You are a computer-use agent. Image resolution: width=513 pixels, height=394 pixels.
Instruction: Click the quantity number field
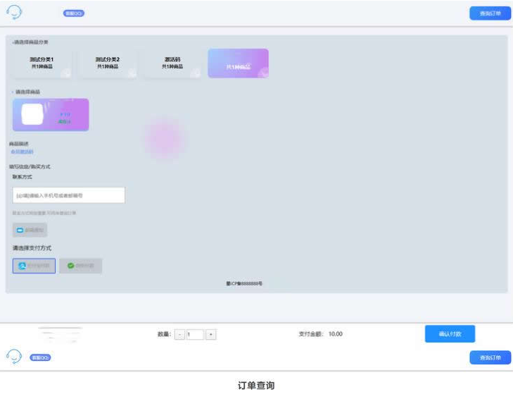(x=194, y=333)
